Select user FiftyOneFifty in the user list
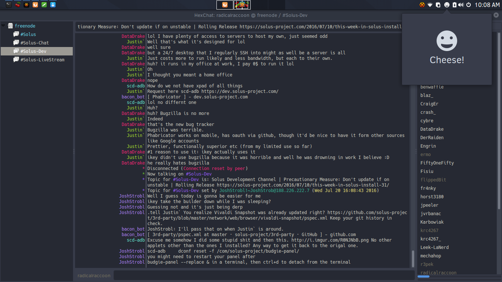Screen dimensions: 502x282 (x=437, y=163)
